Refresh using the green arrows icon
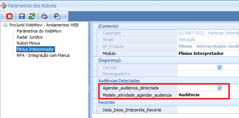Image resolution: width=239 pixels, height=118 pixels. [32, 16]
